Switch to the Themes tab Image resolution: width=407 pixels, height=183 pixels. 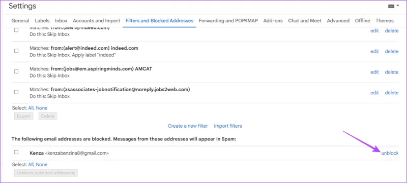click(x=385, y=21)
